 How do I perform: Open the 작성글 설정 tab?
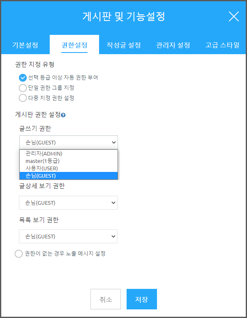pos(124,45)
